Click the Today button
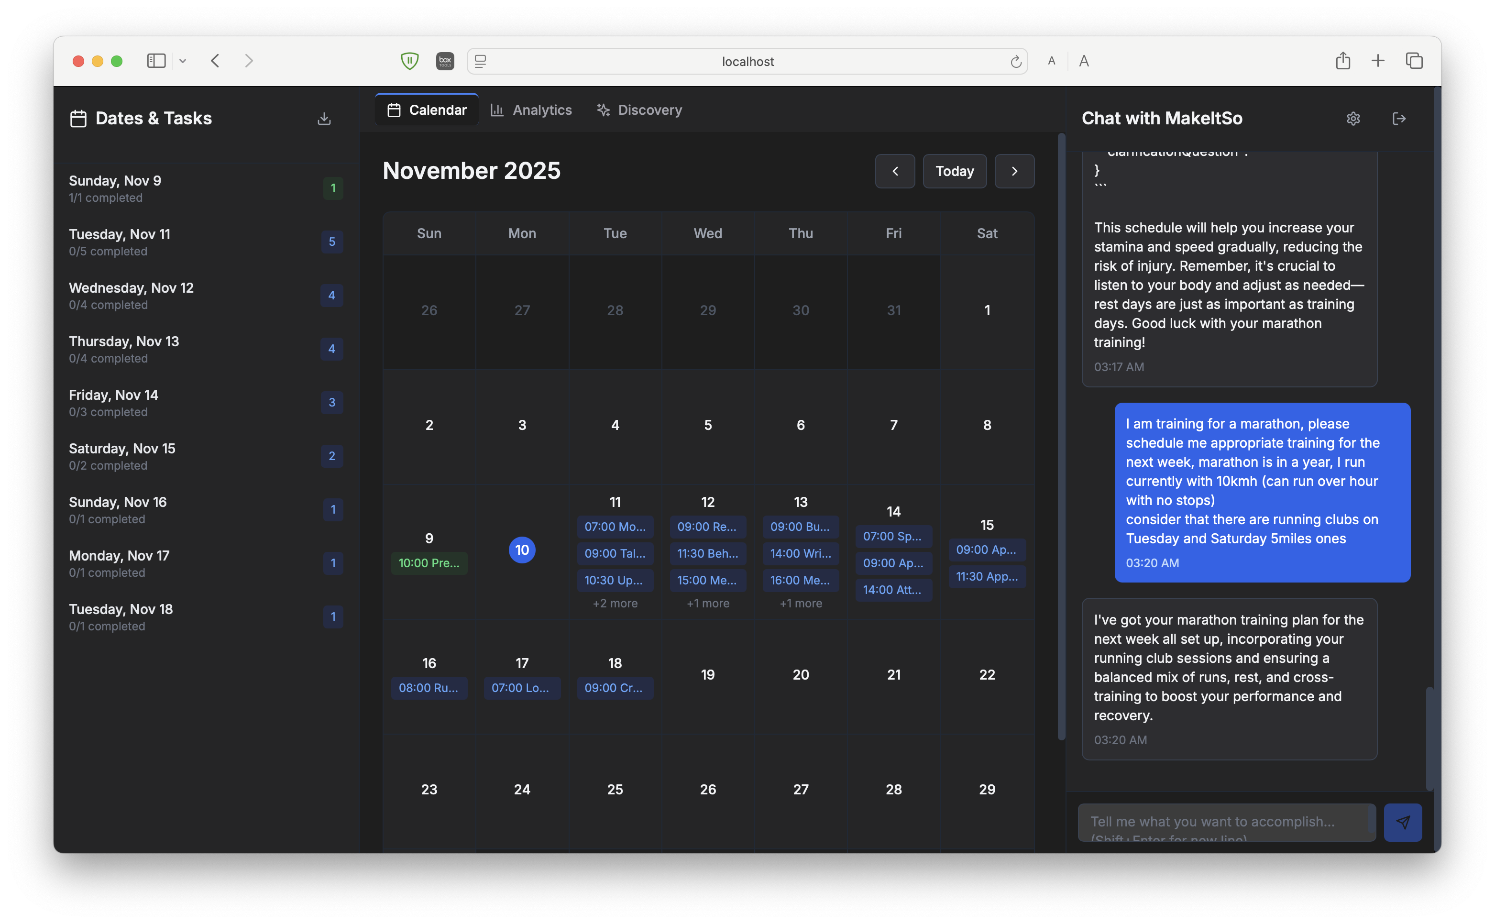This screenshot has height=924, width=1495. click(x=954, y=171)
